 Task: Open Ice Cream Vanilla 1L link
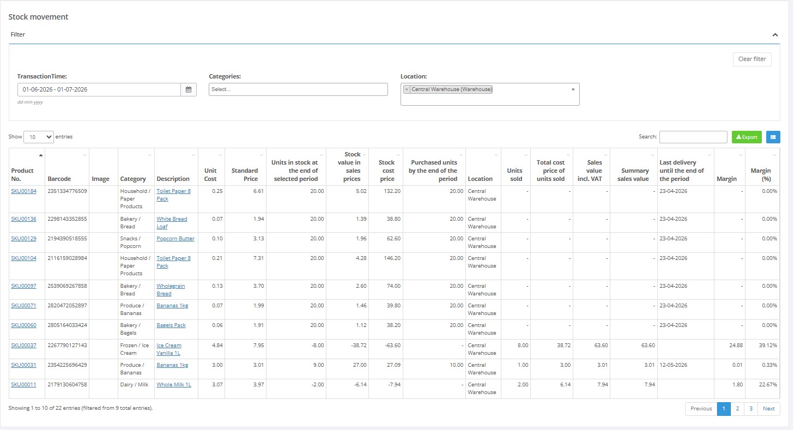point(169,349)
